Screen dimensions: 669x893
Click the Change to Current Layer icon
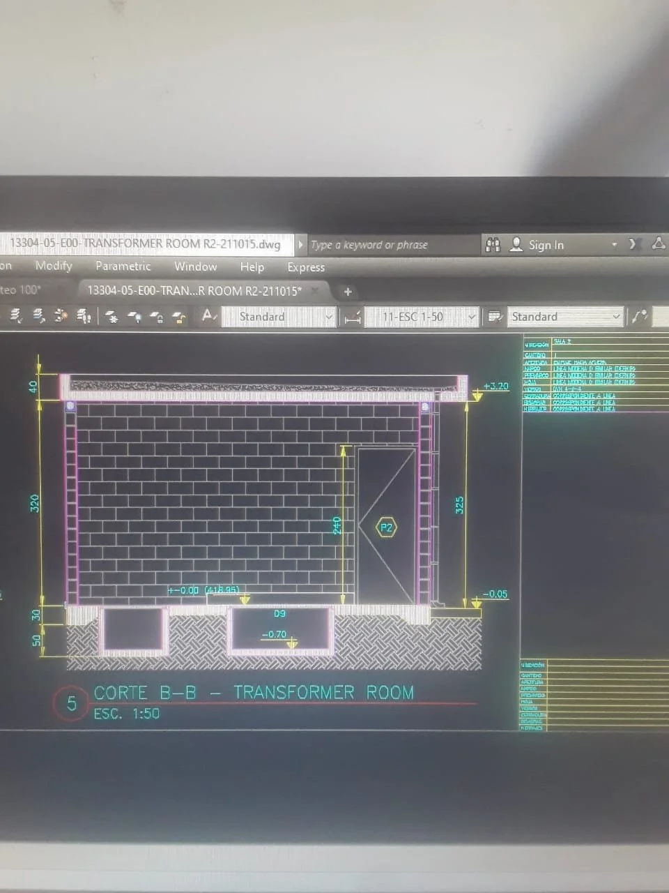39,316
